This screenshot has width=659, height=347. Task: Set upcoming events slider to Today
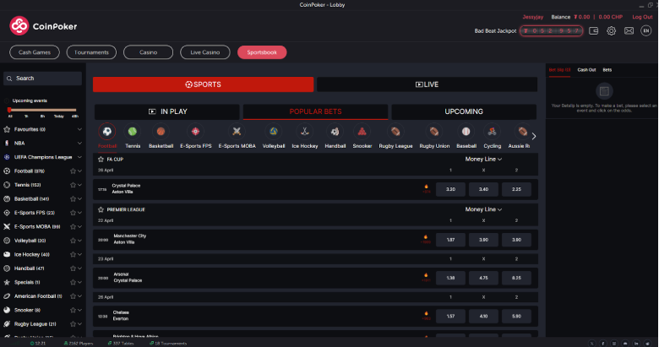coord(59,116)
